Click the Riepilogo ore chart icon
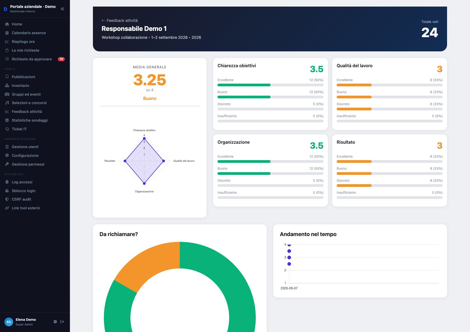Image resolution: width=470 pixels, height=332 pixels. [7, 42]
